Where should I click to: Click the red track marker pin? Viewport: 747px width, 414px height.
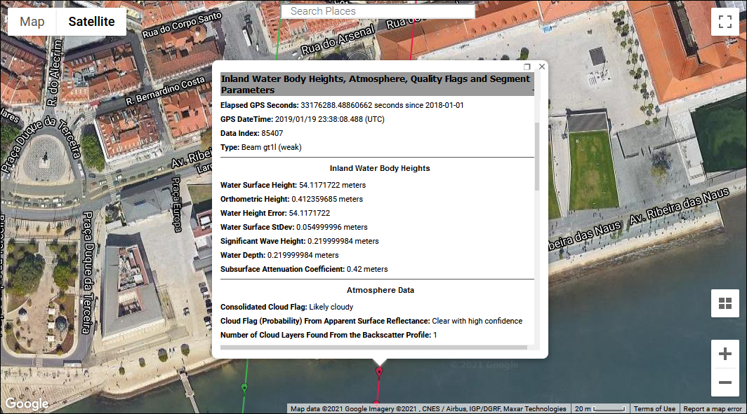click(379, 371)
